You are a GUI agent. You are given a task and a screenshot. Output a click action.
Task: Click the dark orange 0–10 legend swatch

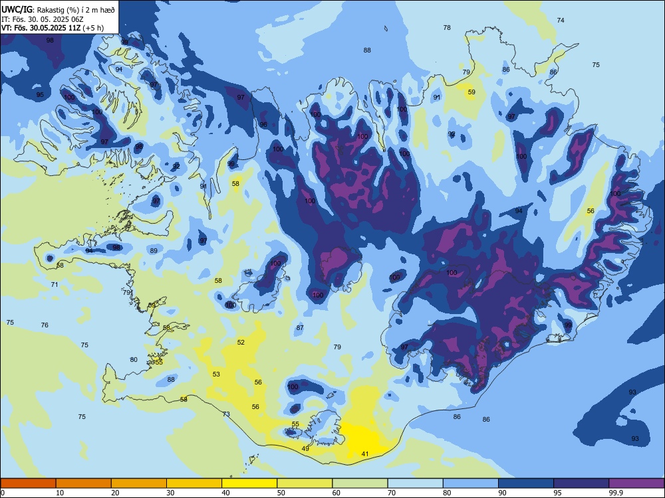click(x=28, y=483)
